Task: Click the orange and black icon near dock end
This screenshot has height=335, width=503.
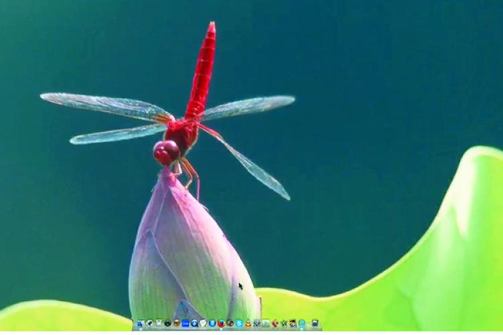Action: coord(293,323)
